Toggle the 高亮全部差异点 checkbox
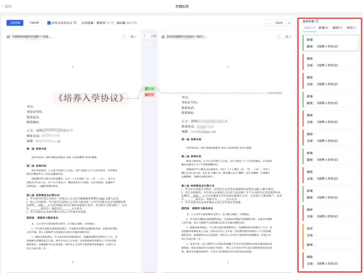Screen dimensions: 363x273 (49, 23)
